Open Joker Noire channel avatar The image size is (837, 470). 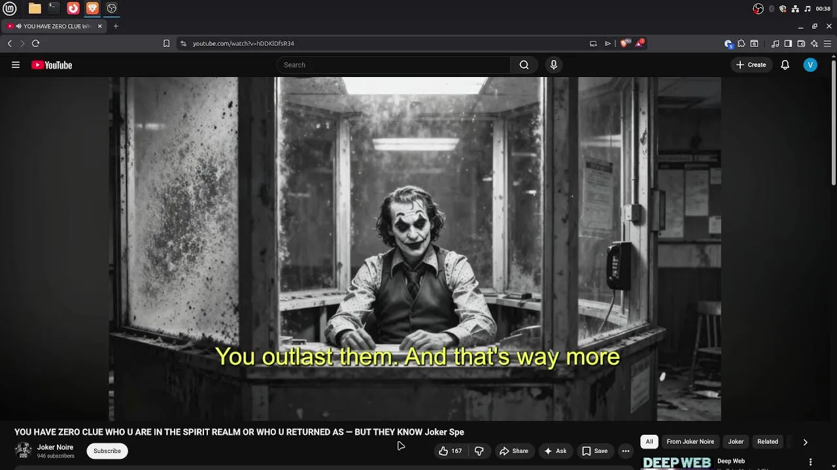(x=23, y=450)
